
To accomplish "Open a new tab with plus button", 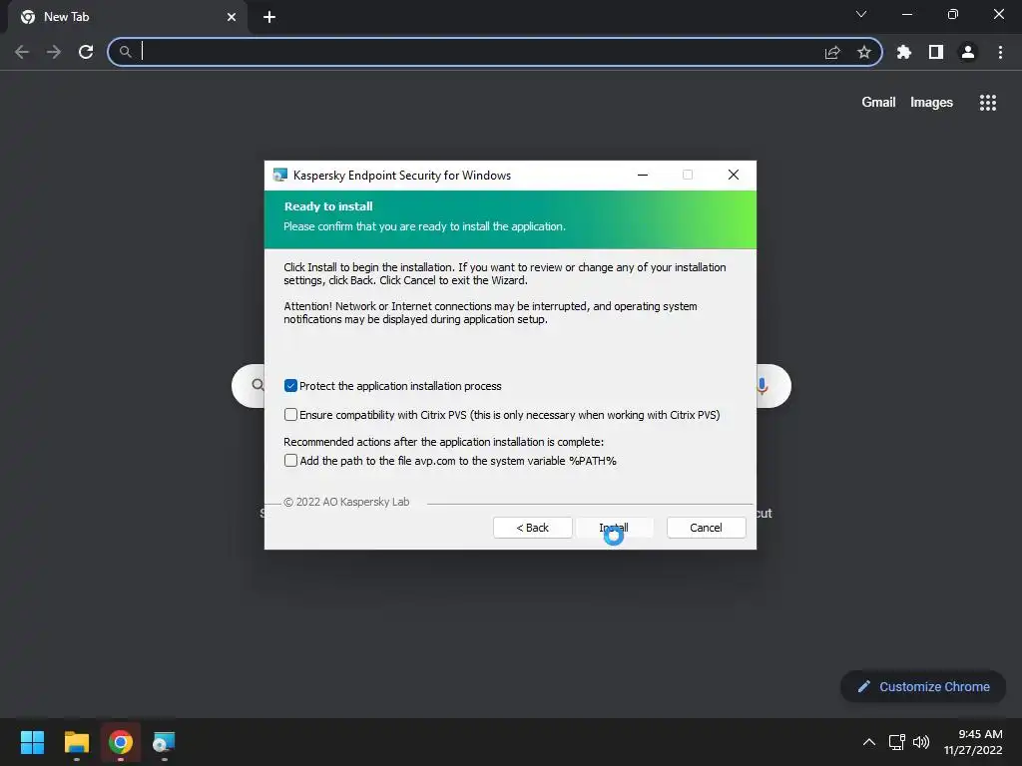I will click(269, 17).
